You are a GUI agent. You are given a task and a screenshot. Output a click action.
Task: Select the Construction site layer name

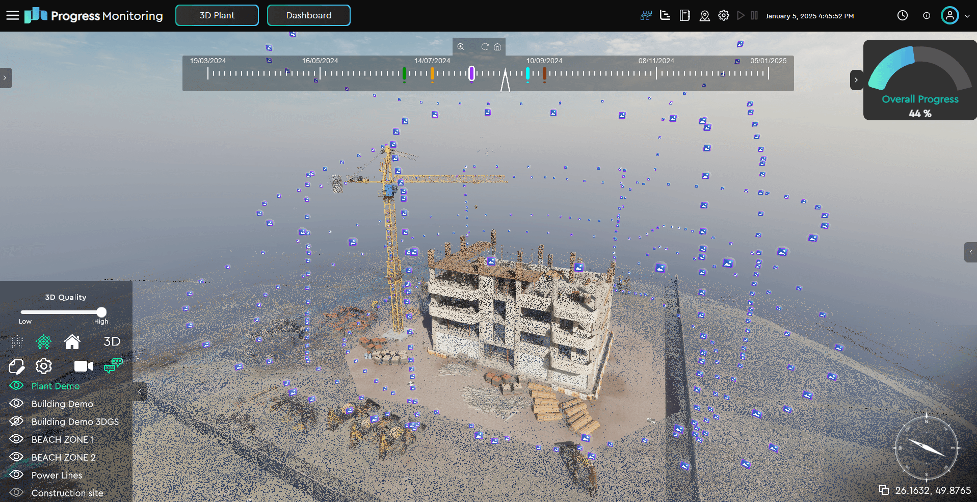tap(67, 493)
